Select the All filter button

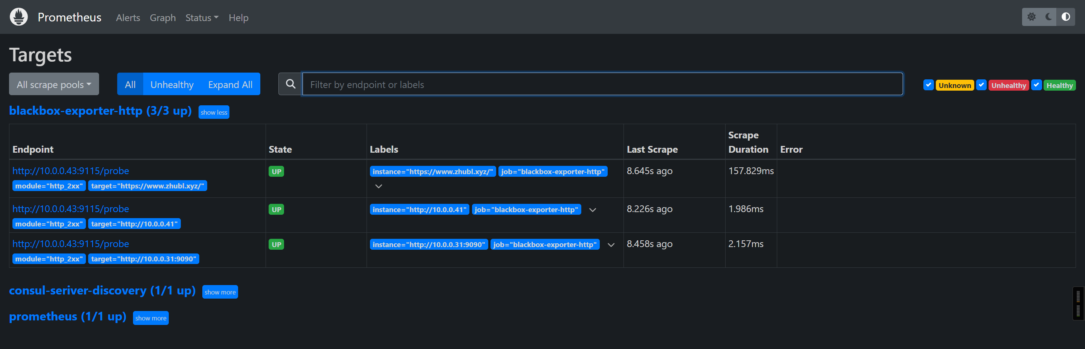pos(130,84)
